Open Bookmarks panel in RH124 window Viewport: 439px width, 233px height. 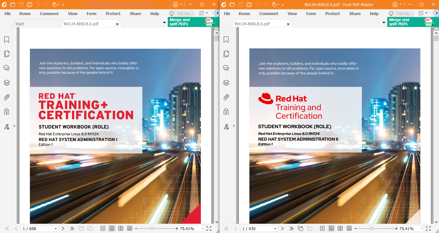(x=6, y=39)
